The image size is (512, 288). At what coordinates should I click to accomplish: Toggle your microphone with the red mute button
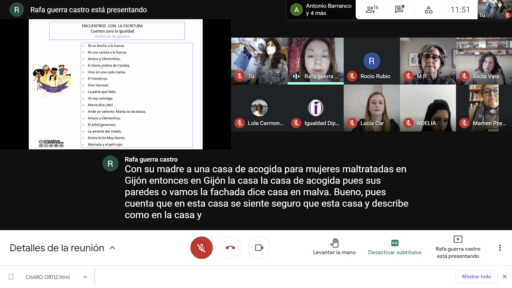pyautogui.click(x=202, y=248)
